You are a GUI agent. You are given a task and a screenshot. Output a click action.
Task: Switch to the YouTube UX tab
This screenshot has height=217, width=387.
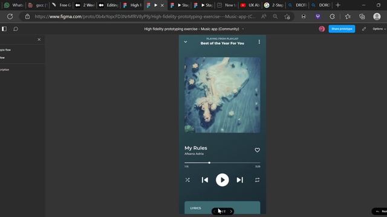click(250, 5)
